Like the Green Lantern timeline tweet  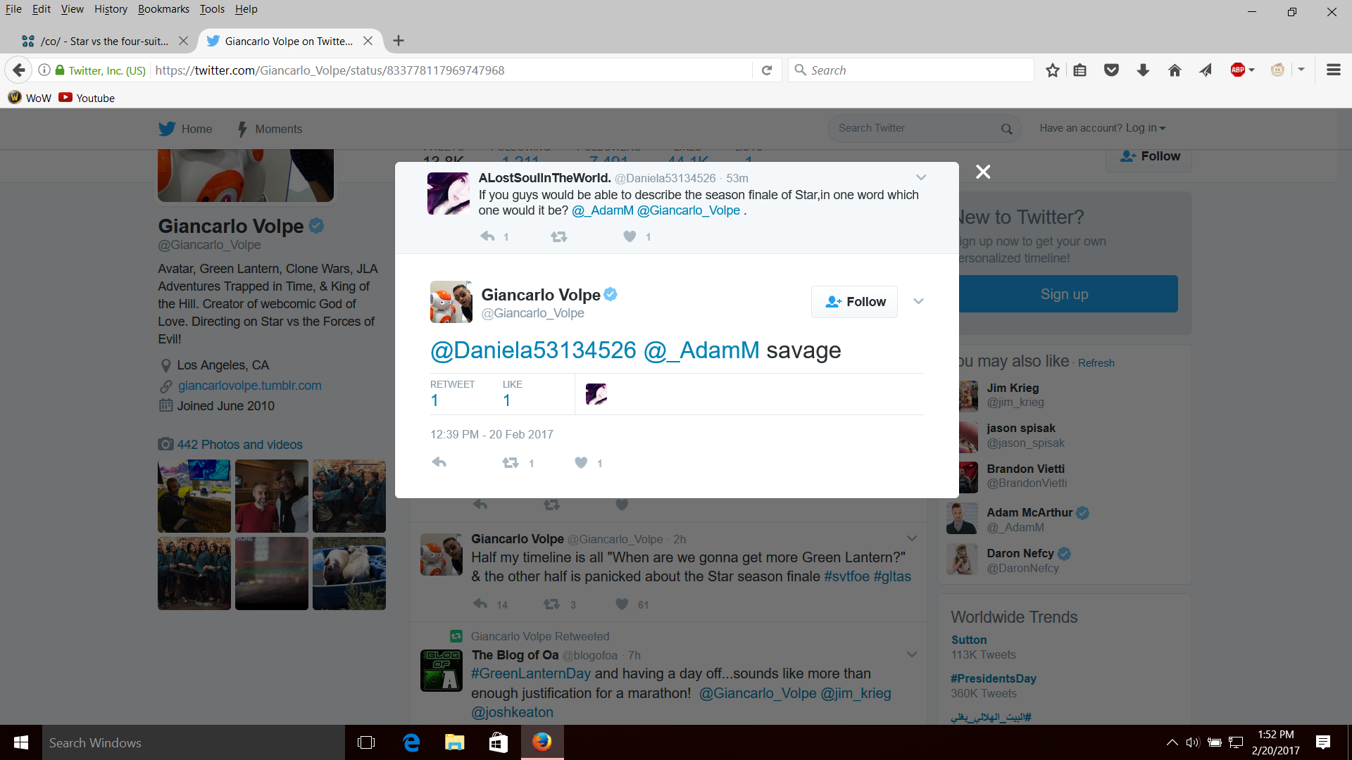[622, 604]
